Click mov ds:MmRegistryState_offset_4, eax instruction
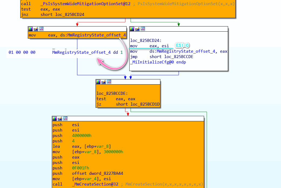The image size is (281, 188). (179, 51)
